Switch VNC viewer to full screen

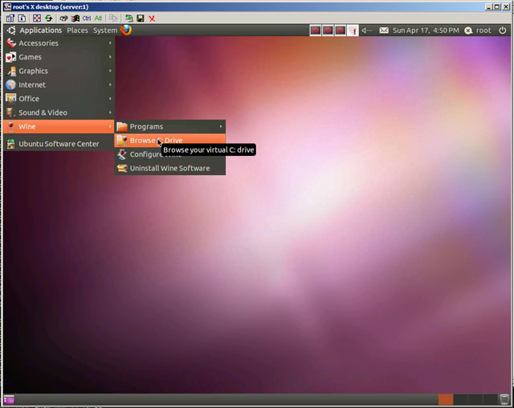37,18
